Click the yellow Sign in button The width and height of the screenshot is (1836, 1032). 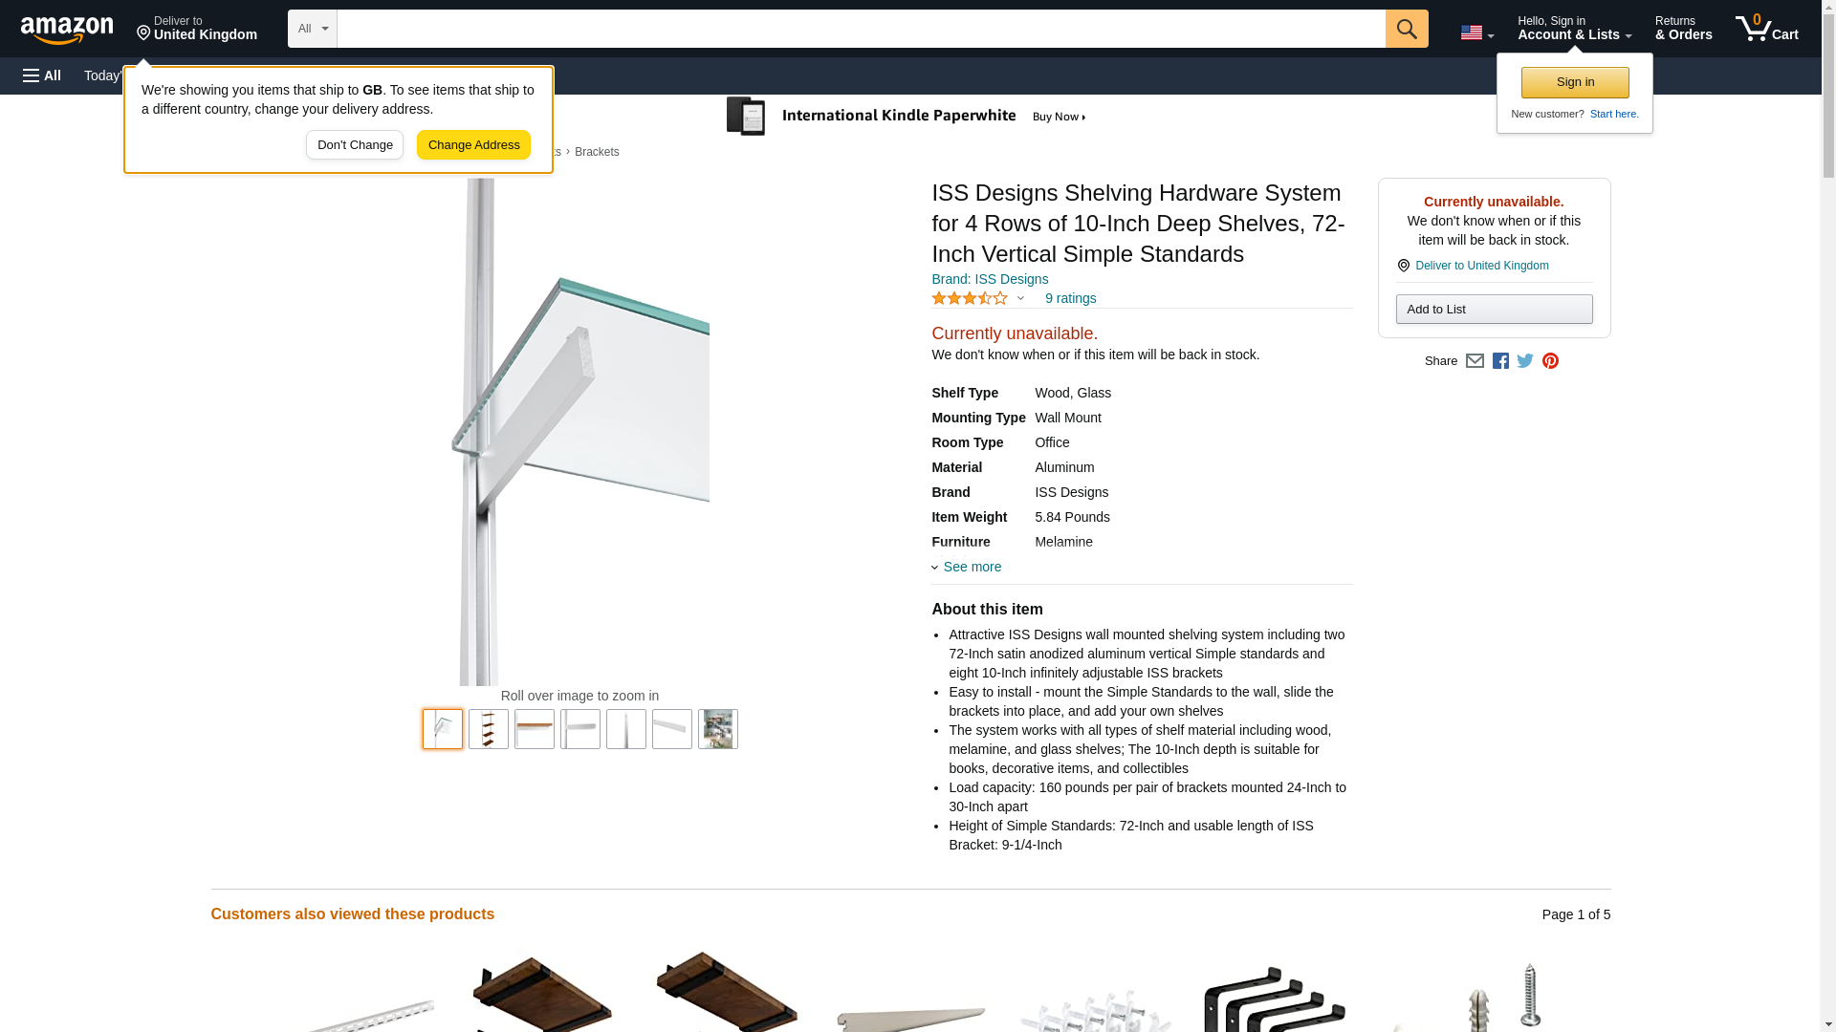pos(1575,82)
